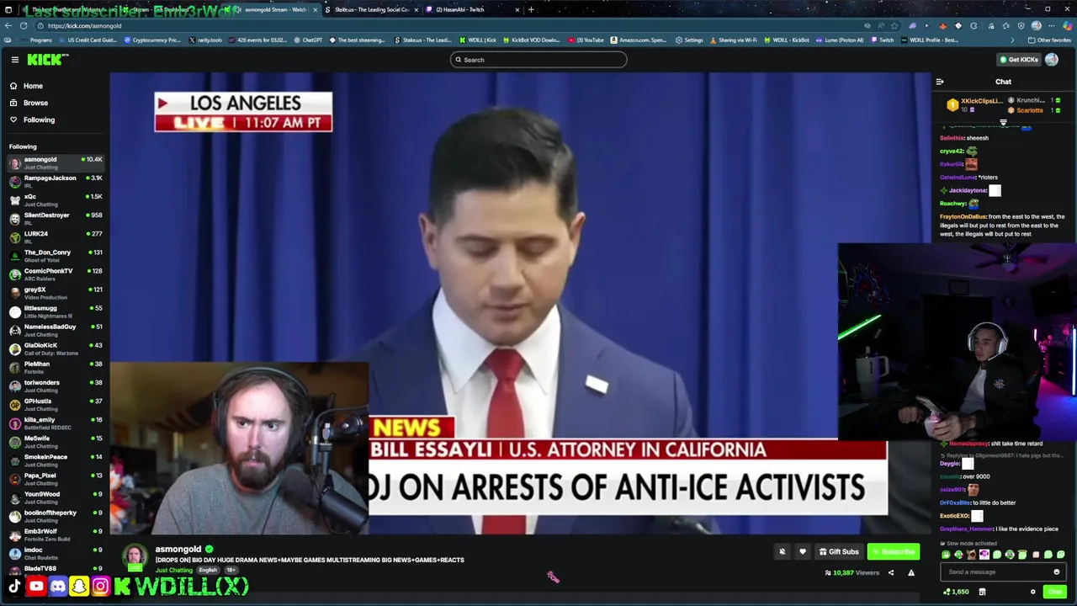Click the English language tag
The width and height of the screenshot is (1077, 606).
(x=208, y=571)
